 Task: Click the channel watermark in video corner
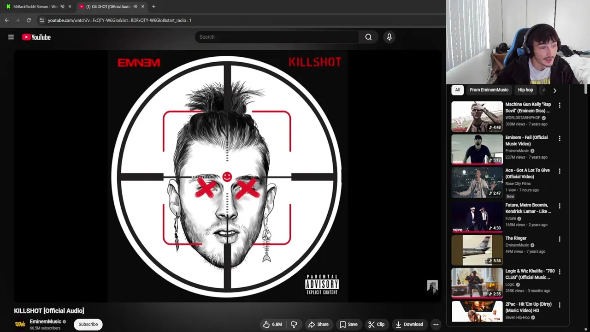[432, 287]
